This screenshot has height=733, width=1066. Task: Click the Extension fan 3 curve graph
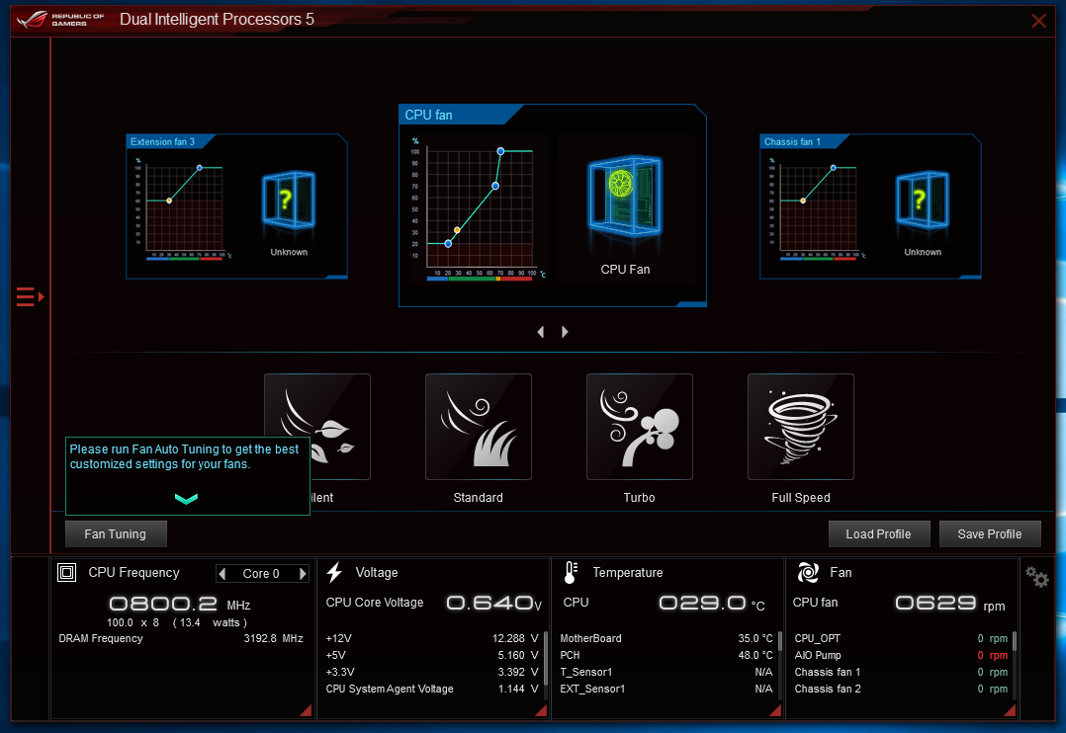(x=184, y=208)
